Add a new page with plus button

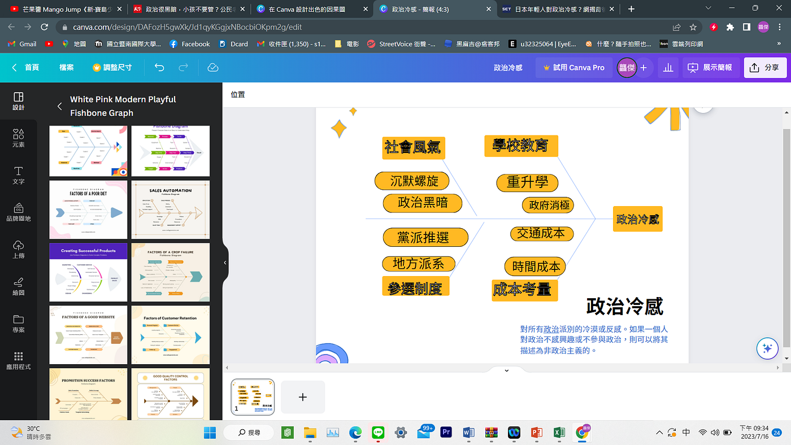click(303, 397)
